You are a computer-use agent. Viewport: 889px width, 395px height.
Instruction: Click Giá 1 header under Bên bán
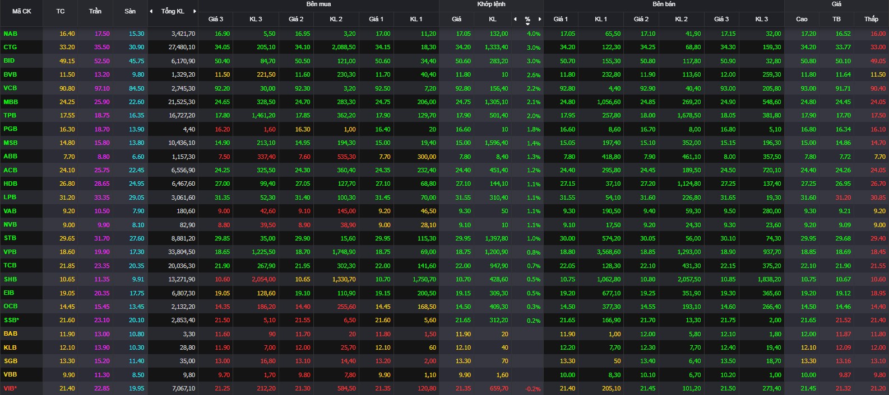point(561,19)
